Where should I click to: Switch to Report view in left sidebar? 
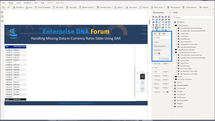[x=2, y=12]
